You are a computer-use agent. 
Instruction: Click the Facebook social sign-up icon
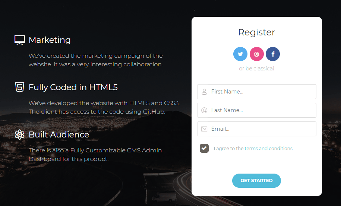tap(273, 54)
